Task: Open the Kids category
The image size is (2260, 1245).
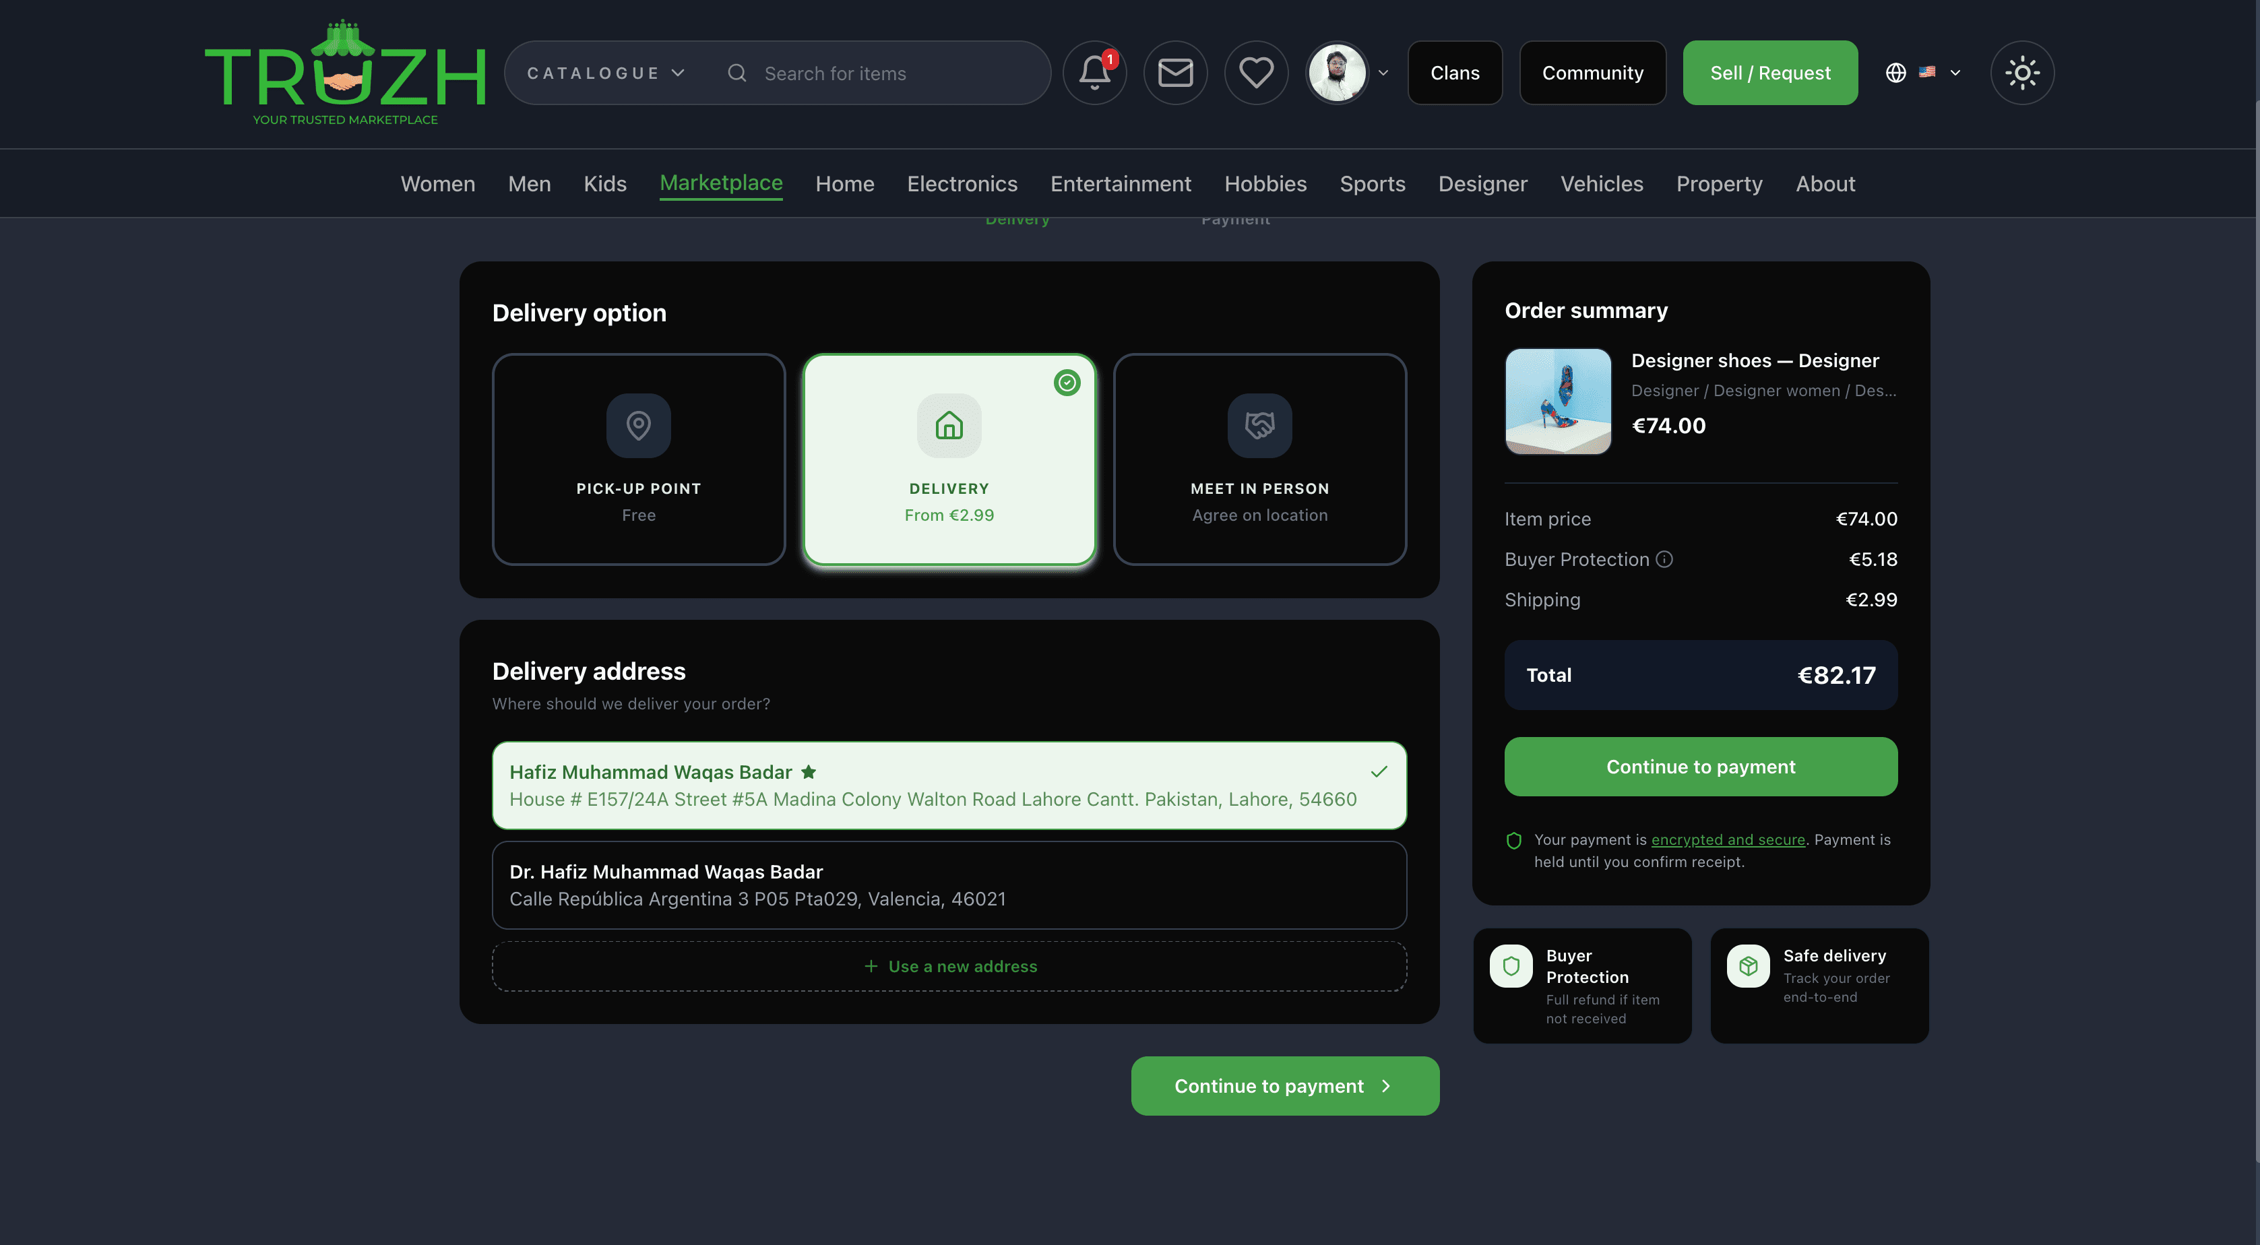Action: (x=605, y=183)
